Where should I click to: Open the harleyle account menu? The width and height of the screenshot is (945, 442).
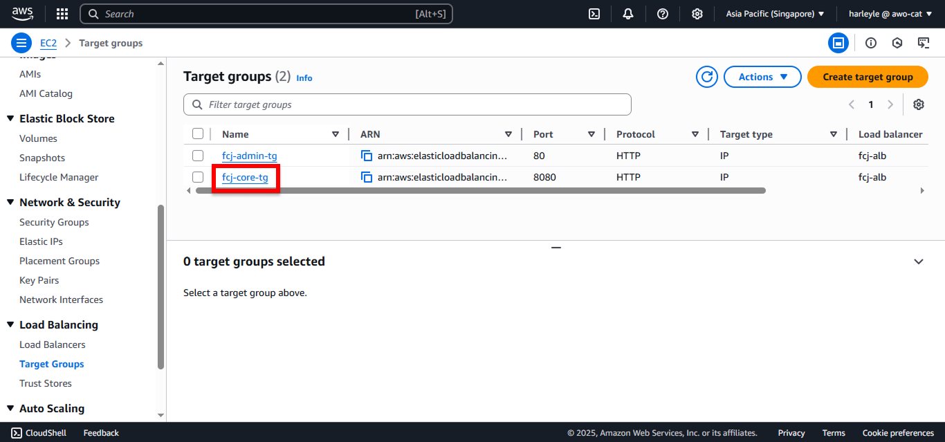pyautogui.click(x=890, y=14)
